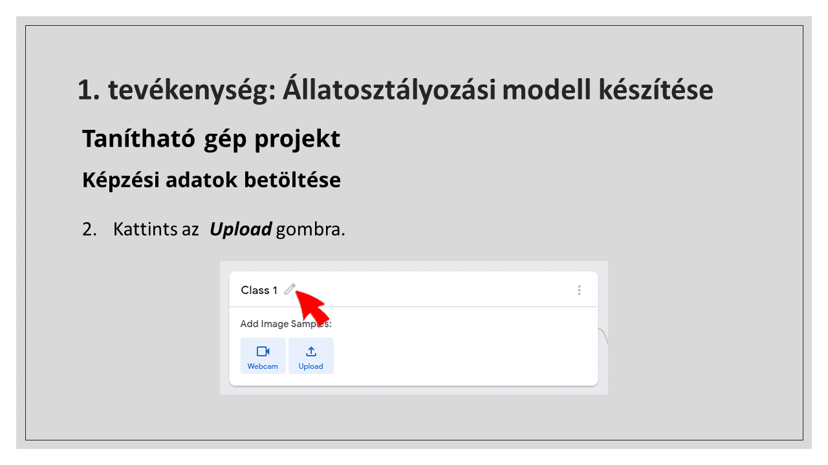Viewport: 828px width, 465px height.
Task: Click the Add Image Samples label
Action: tap(285, 324)
